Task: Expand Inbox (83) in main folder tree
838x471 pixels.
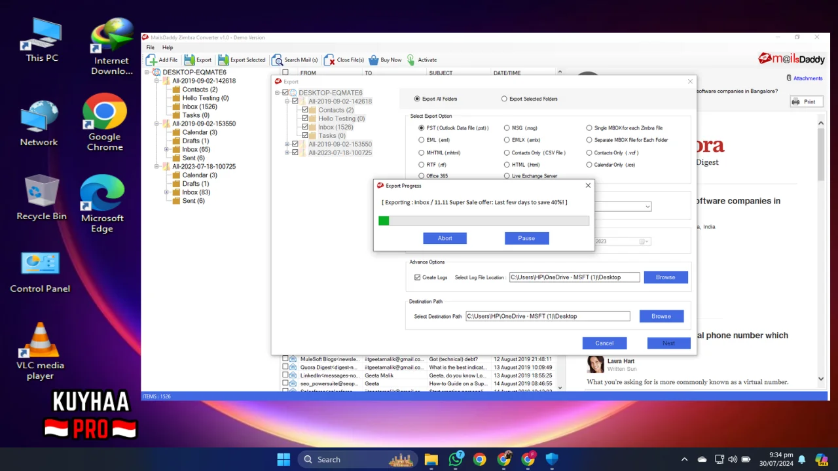Action: [x=167, y=192]
